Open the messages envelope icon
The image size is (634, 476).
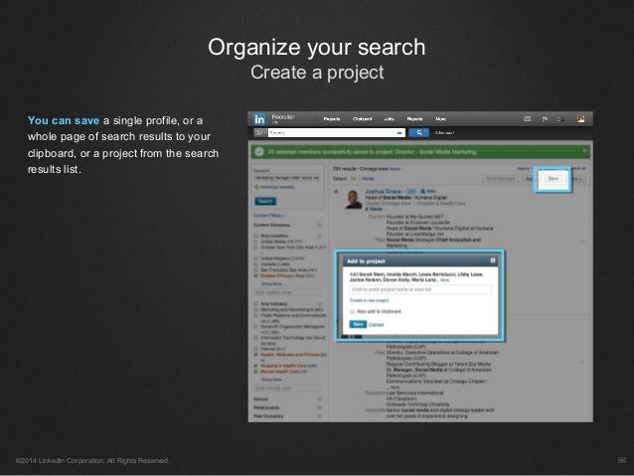tap(528, 119)
